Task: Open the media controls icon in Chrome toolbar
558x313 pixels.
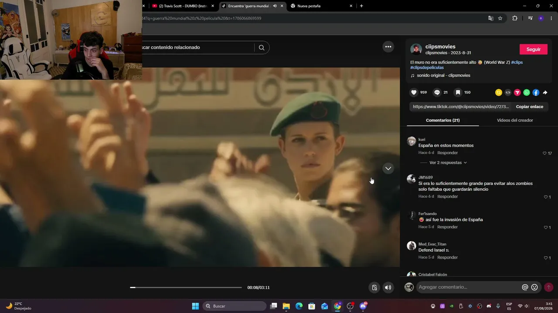Action: [530, 18]
